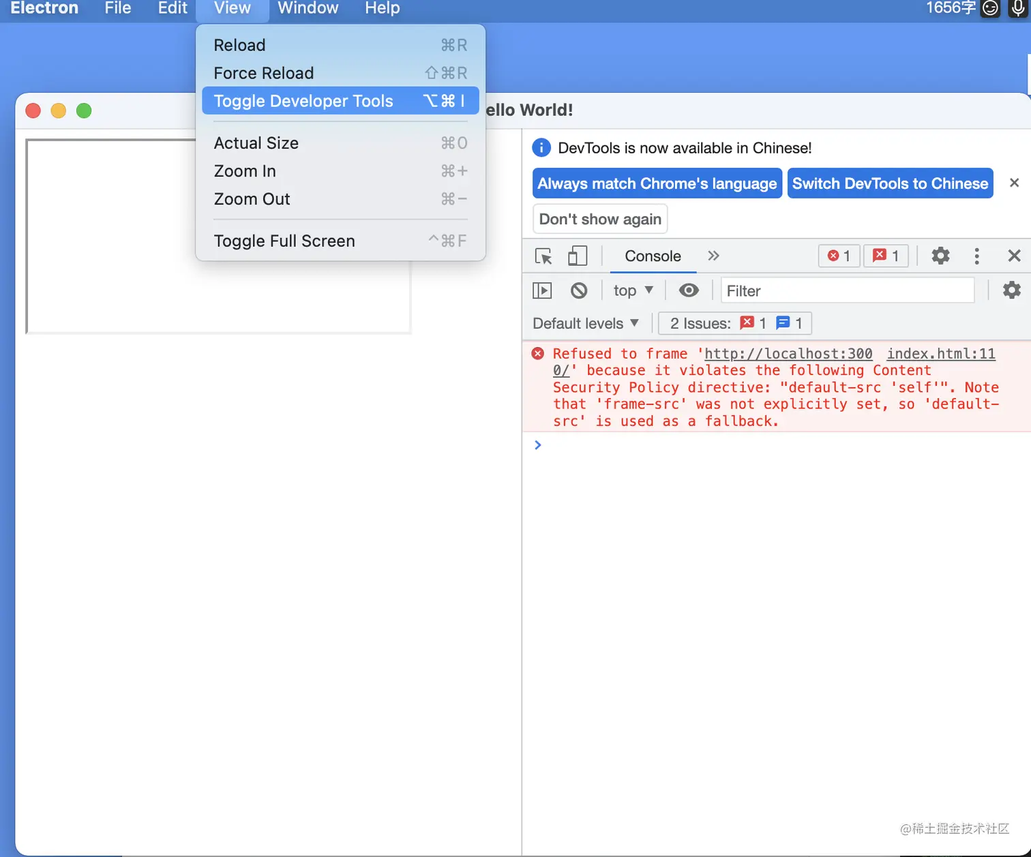Click the console prompt chevron

pyautogui.click(x=538, y=445)
